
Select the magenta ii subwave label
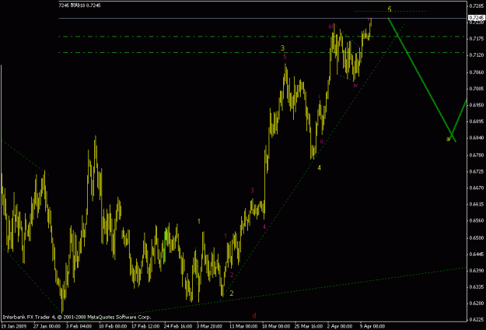tap(321, 142)
